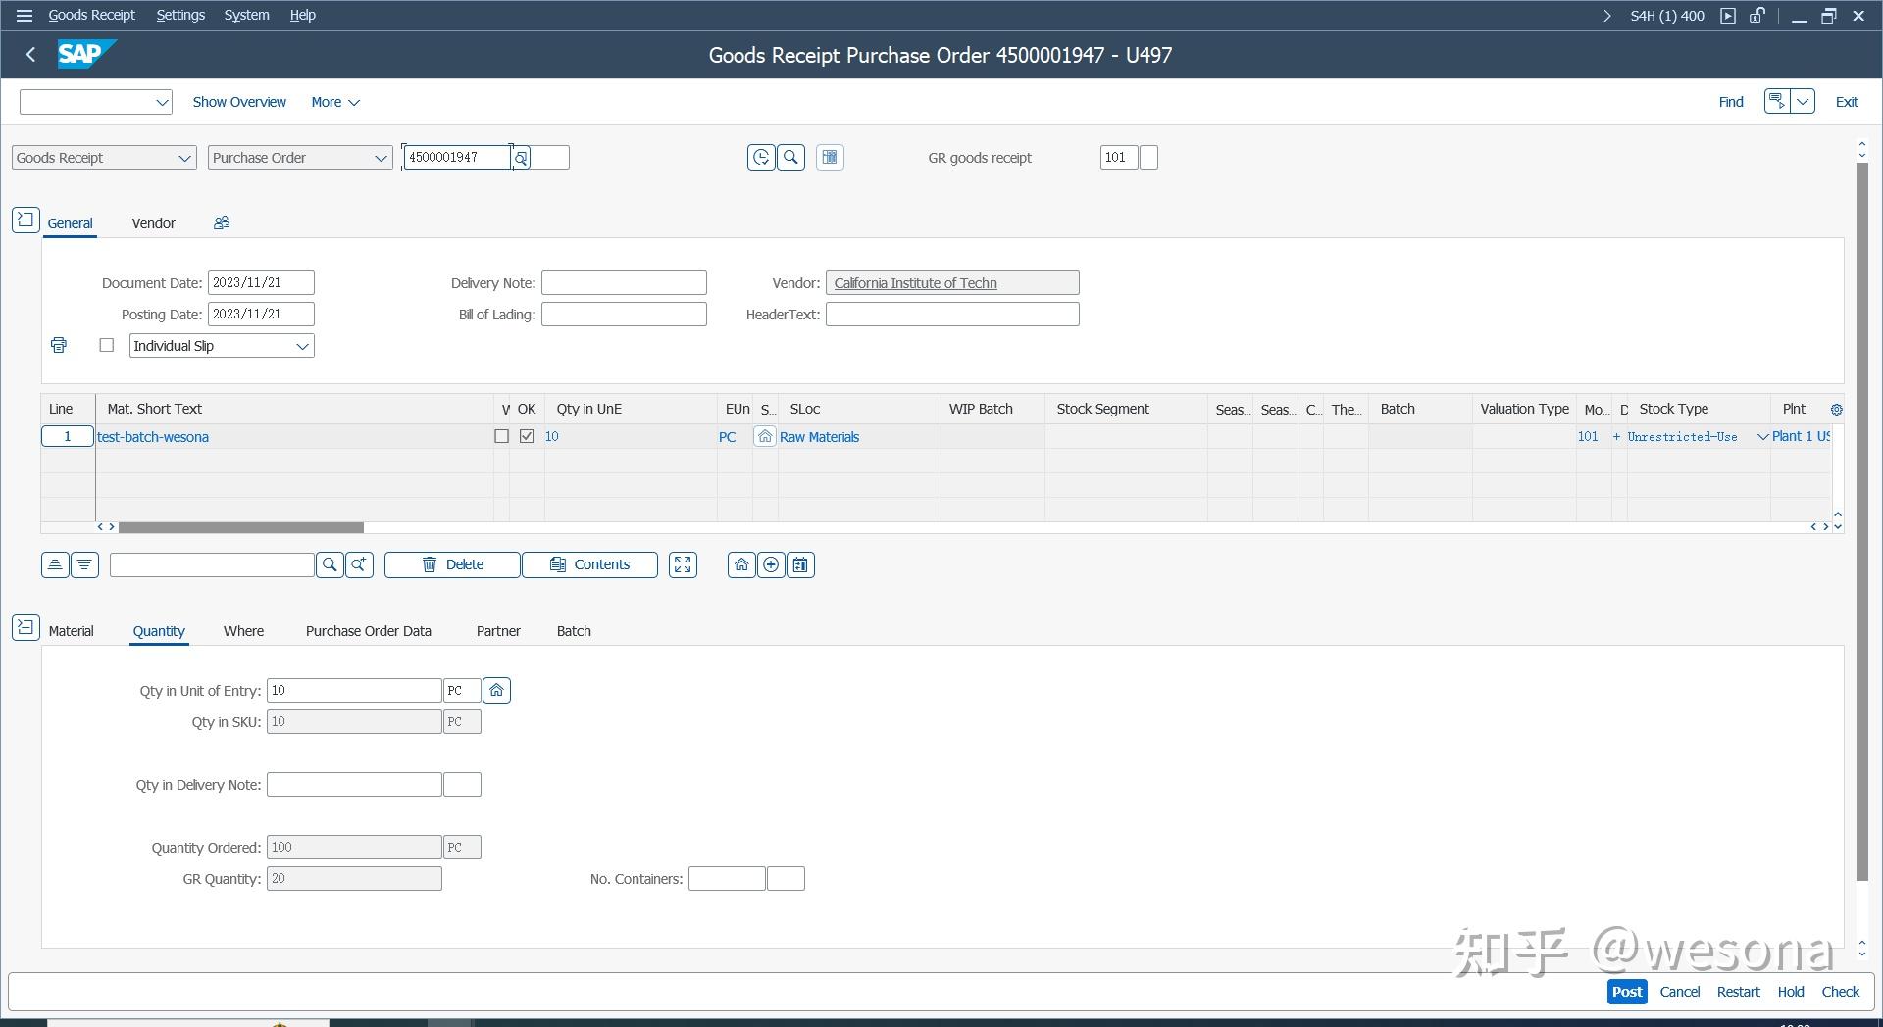Click the unlock padlock icon in title bar
This screenshot has width=1883, height=1027.
tap(1757, 15)
